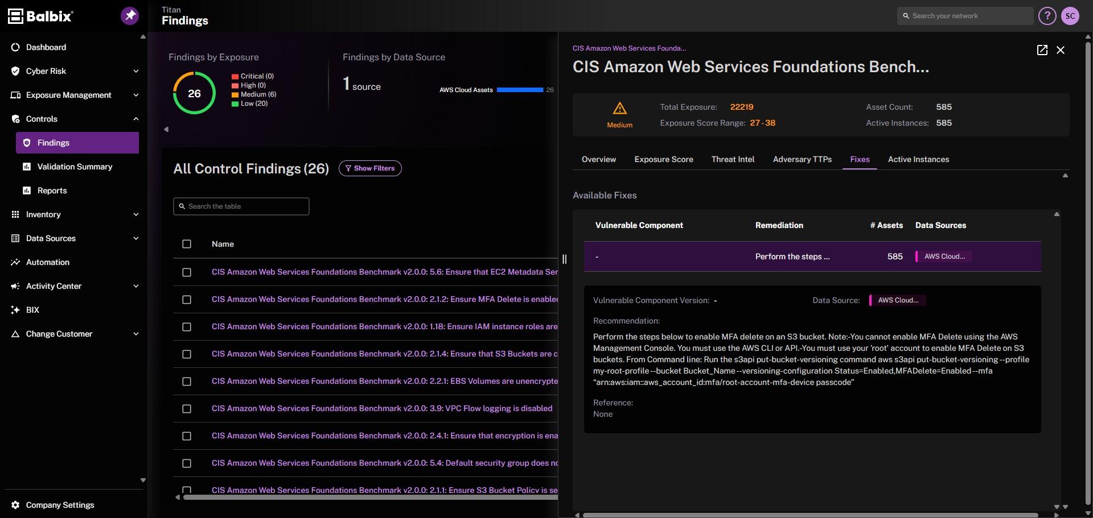The width and height of the screenshot is (1093, 518).
Task: Click the Name column header
Action: (223, 244)
